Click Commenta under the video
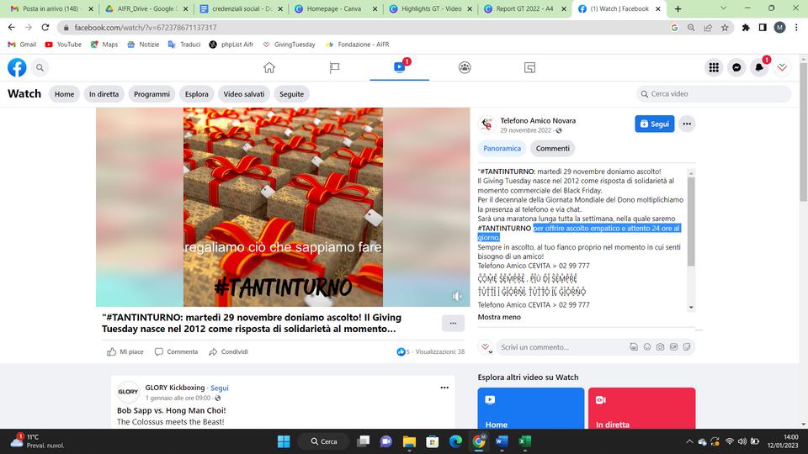Image resolution: width=808 pixels, height=454 pixels. (x=176, y=352)
